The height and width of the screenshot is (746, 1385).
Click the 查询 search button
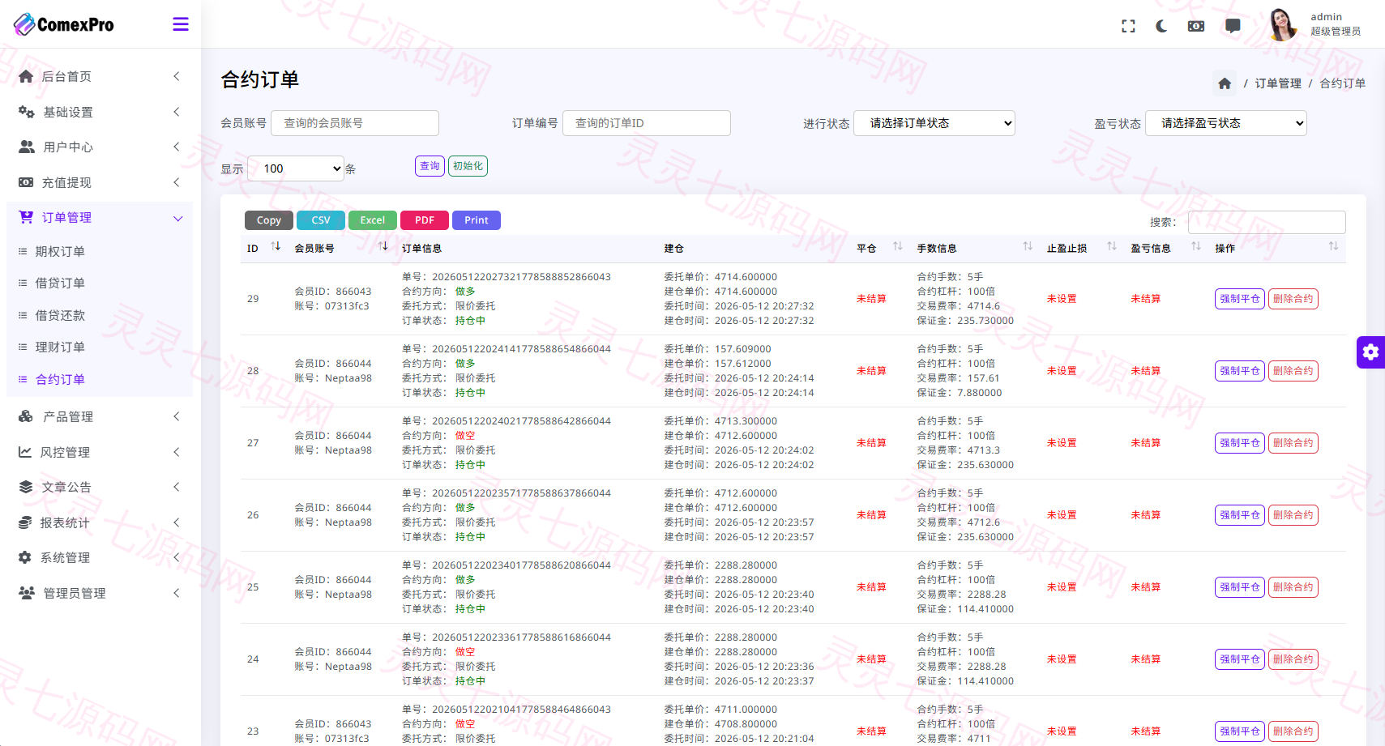tap(430, 166)
